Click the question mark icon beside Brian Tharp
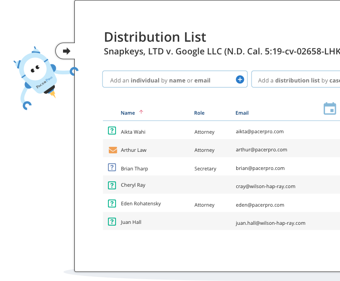Image resolution: width=340 pixels, height=281 pixels. [112, 167]
